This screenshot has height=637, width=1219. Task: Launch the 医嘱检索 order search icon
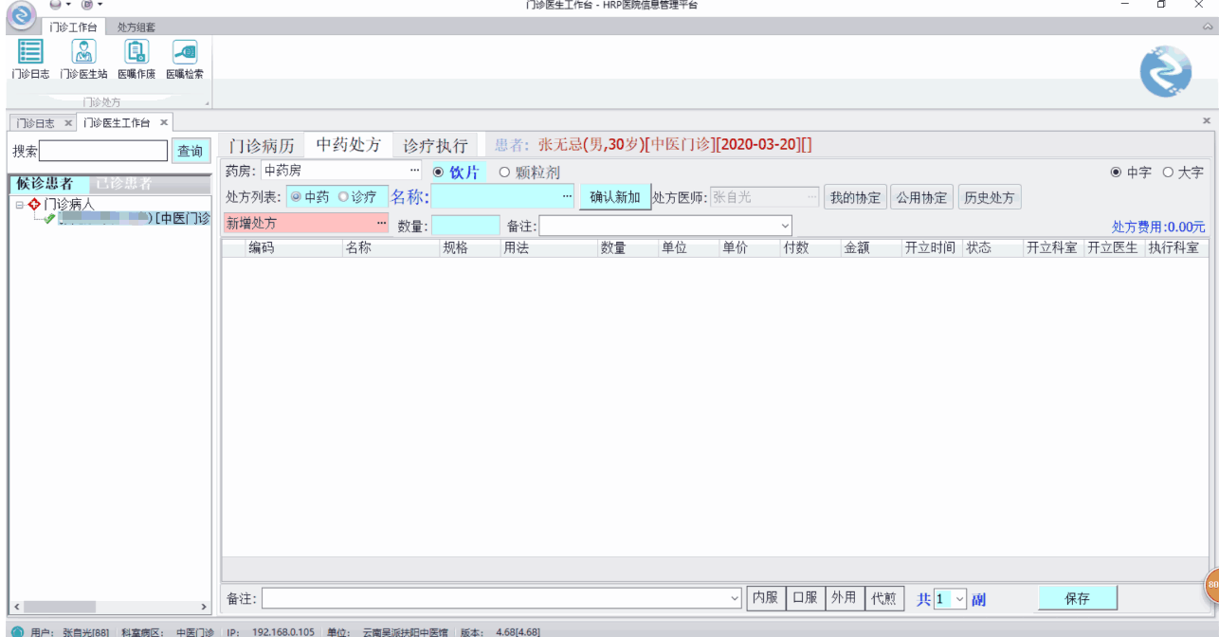point(185,59)
